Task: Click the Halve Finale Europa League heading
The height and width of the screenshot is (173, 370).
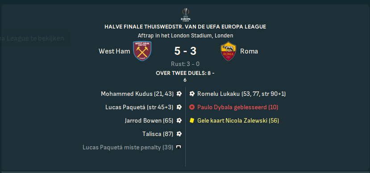Action: pyautogui.click(x=185, y=27)
